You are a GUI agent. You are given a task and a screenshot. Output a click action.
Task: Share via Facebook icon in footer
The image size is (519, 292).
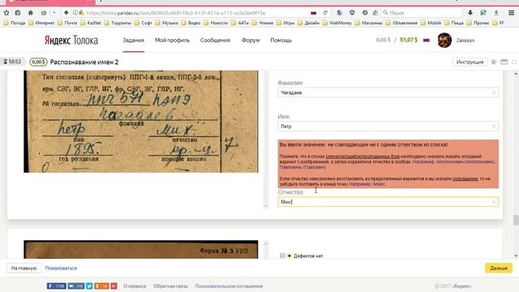[56, 286]
